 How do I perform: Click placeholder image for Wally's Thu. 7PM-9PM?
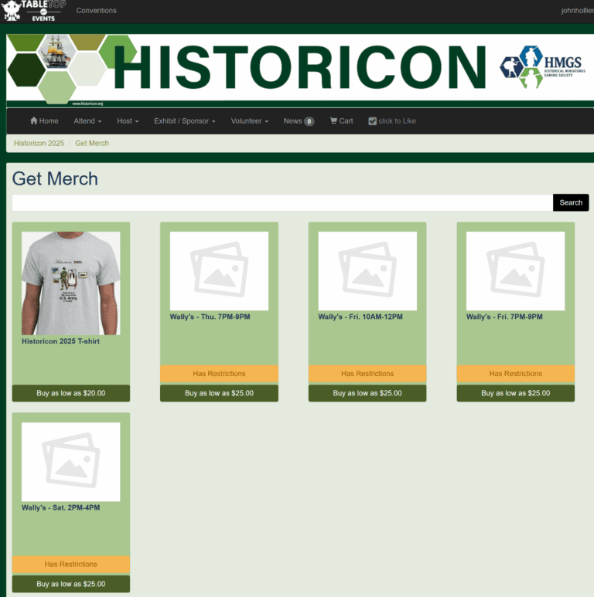pos(219,271)
